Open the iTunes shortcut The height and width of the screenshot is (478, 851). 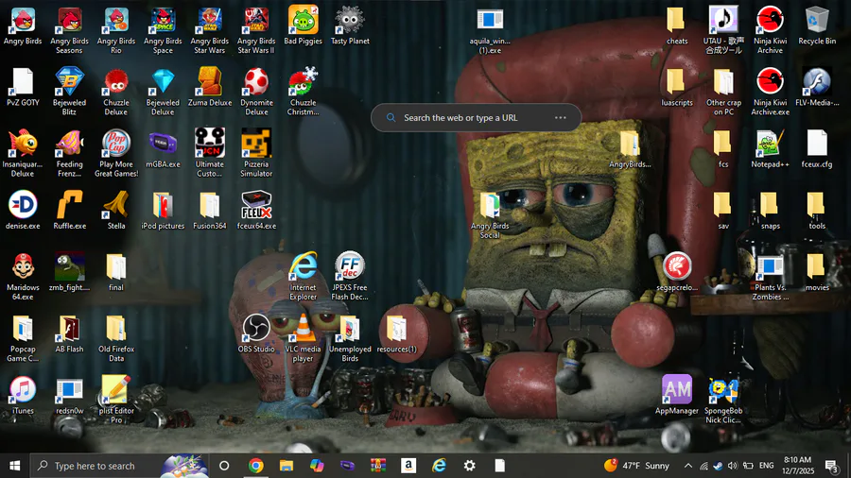coord(23,395)
